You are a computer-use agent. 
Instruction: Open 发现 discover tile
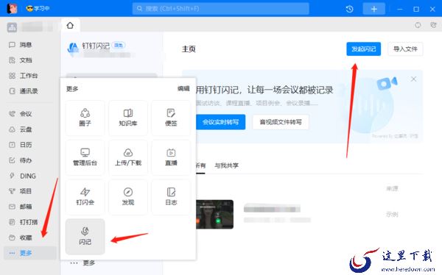128,197
